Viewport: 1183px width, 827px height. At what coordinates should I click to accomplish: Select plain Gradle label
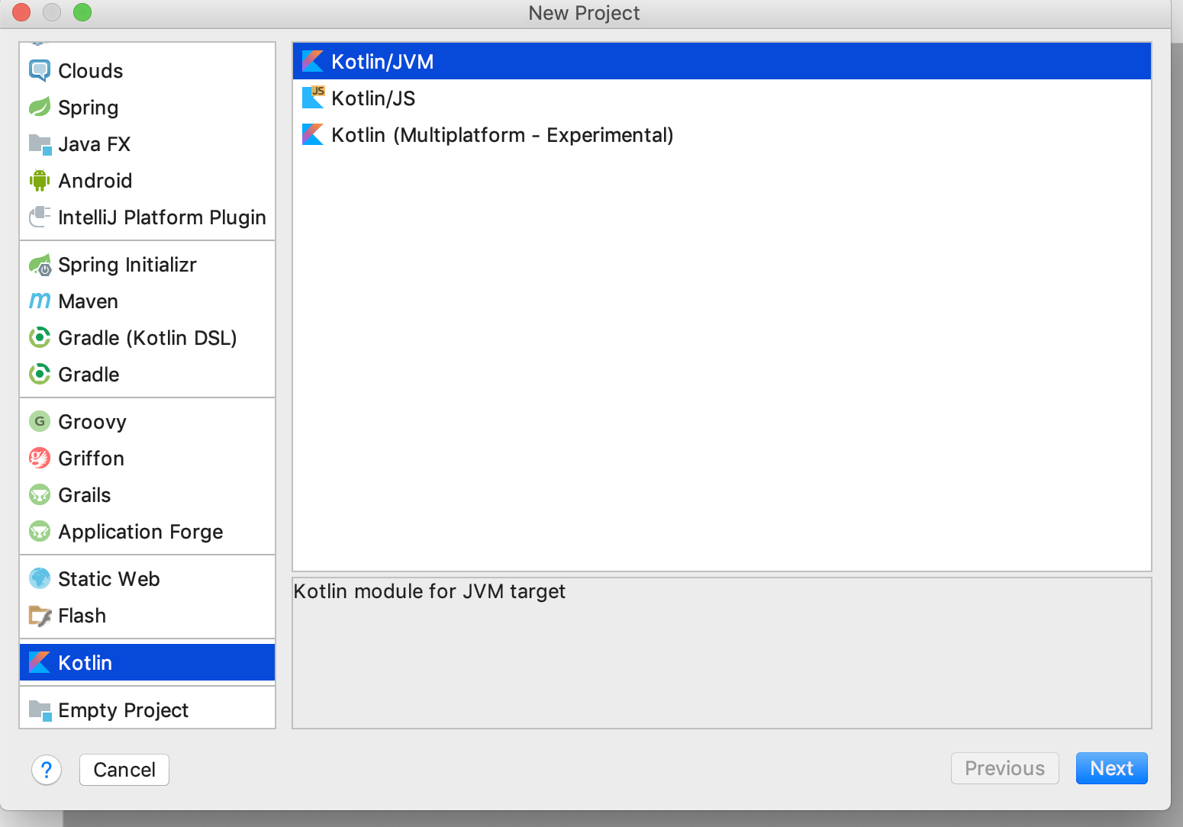point(89,375)
